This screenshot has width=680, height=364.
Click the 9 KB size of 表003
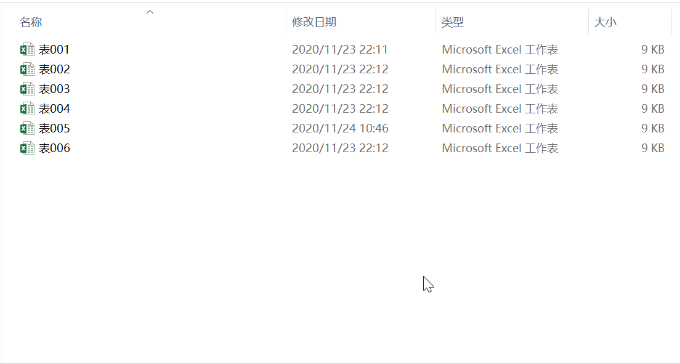point(653,89)
